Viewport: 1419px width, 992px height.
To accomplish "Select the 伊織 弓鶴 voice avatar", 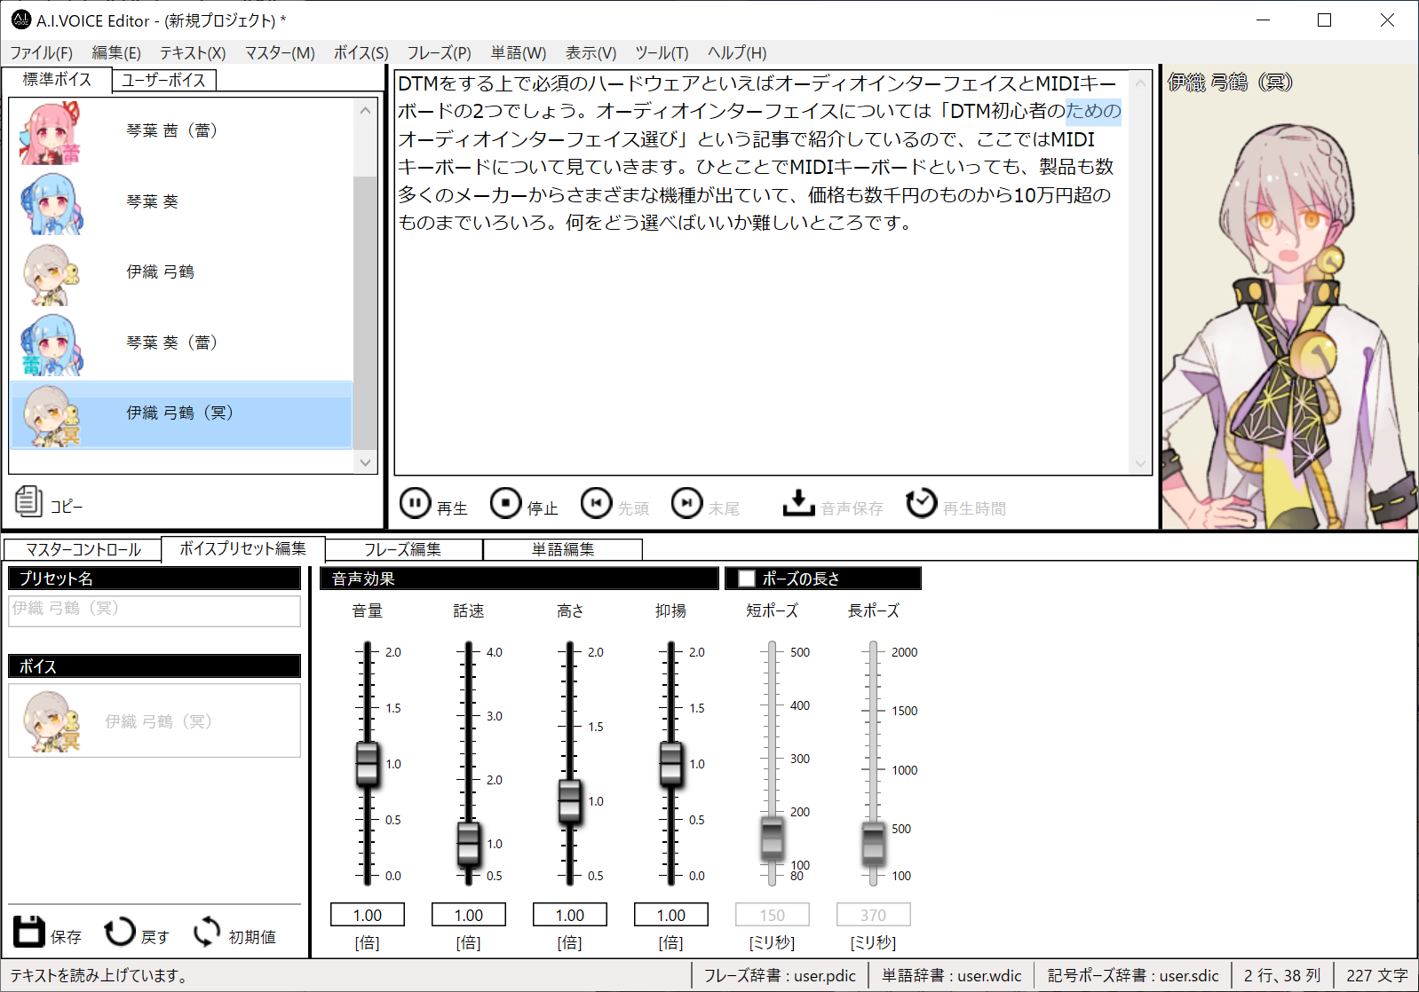I will [x=51, y=273].
